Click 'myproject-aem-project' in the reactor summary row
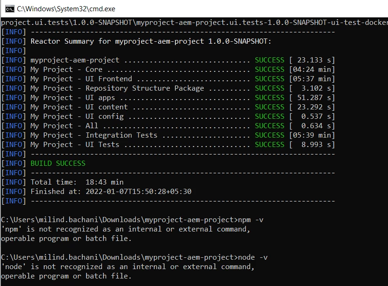388x286 pixels. 75,60
